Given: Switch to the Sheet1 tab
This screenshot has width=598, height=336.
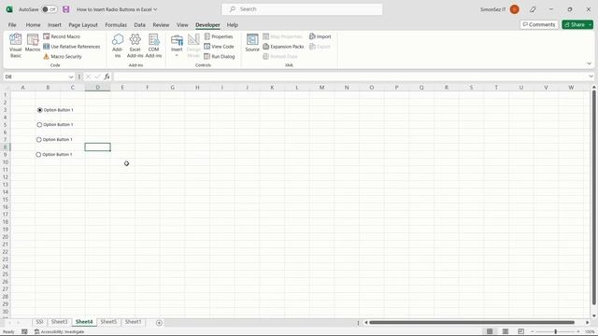Looking at the screenshot, I should (x=133, y=322).
